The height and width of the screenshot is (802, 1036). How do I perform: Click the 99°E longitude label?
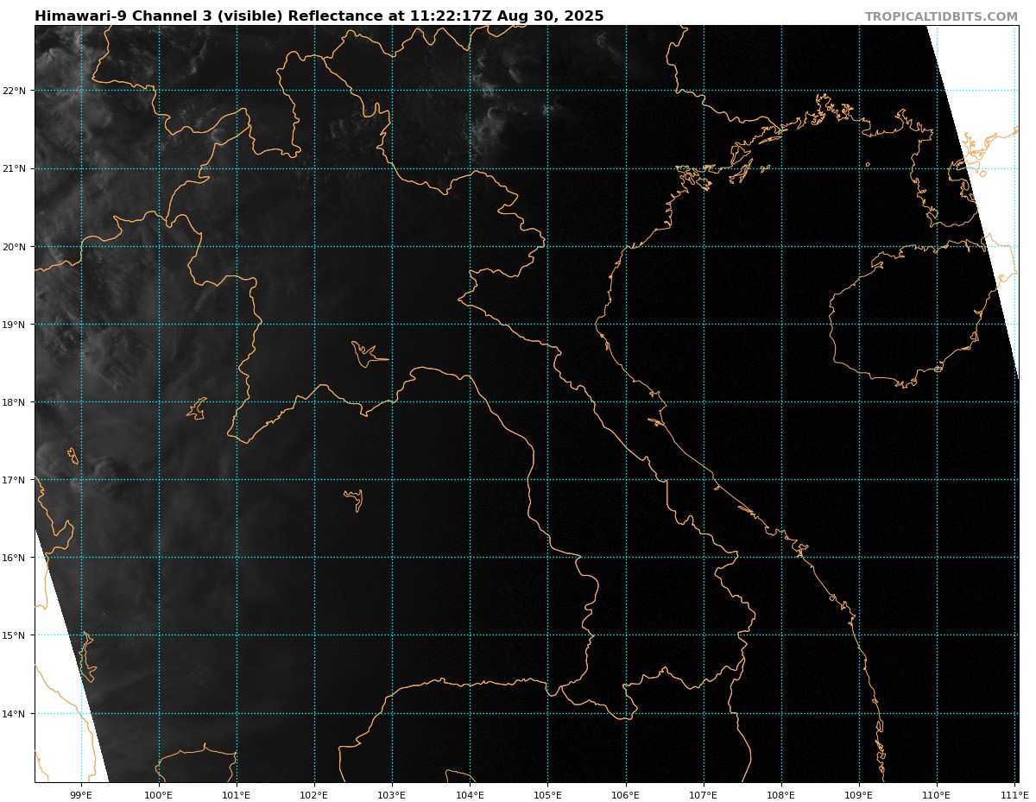click(81, 794)
